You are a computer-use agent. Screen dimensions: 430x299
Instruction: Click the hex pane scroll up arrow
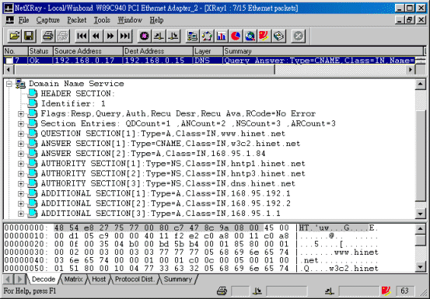[x=421, y=228]
